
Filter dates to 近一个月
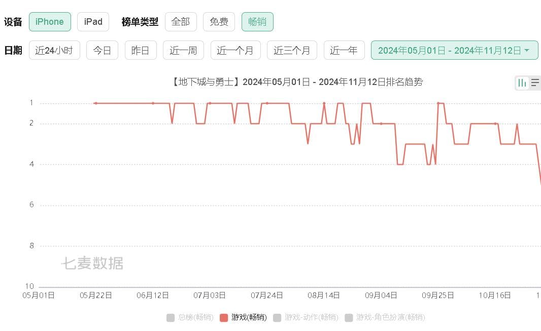235,50
